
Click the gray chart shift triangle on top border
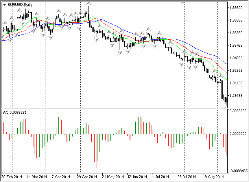click(183, 3)
